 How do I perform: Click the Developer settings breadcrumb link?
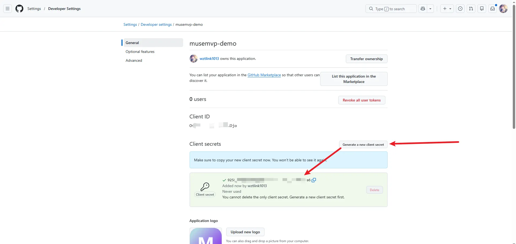[x=156, y=24]
